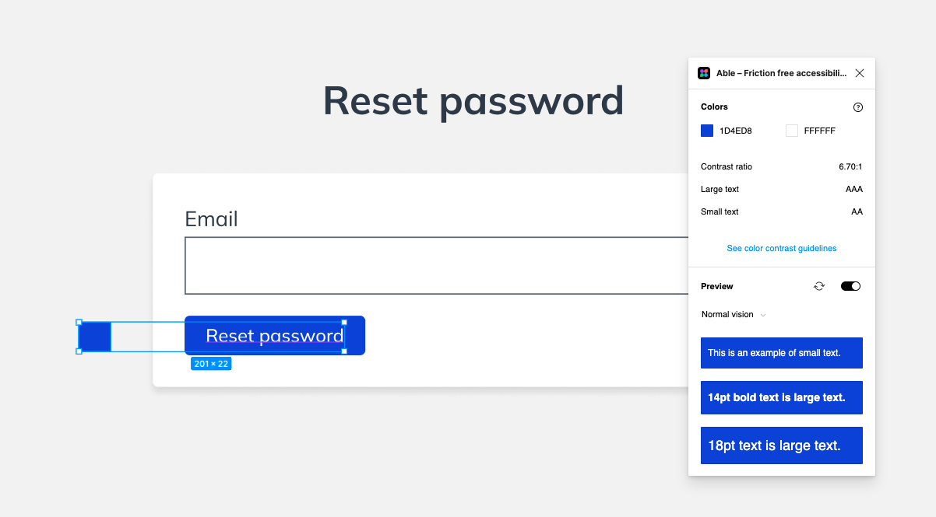The height and width of the screenshot is (517, 936).
Task: Click the 6.70:1 contrast ratio value
Action: [x=850, y=166]
